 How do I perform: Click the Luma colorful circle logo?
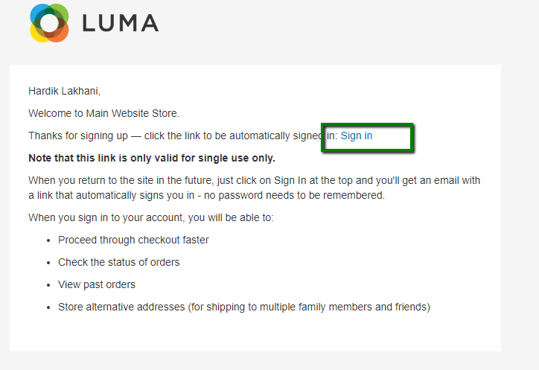coord(49,23)
